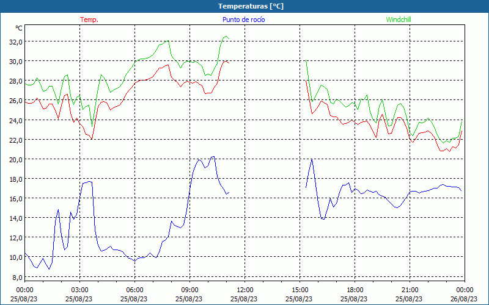The height and width of the screenshot is (305, 489).
Task: Click the 28,0 y-axis value
Action: coord(16,81)
